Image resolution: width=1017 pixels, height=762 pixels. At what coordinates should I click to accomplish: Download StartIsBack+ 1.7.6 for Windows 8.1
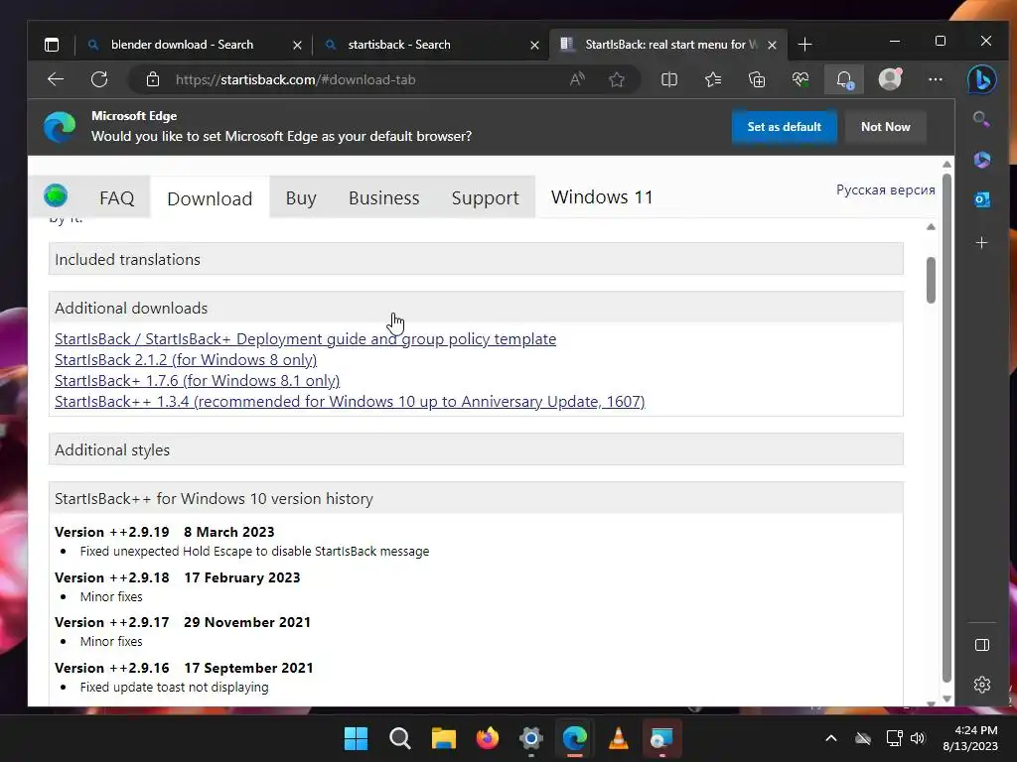[x=198, y=380]
